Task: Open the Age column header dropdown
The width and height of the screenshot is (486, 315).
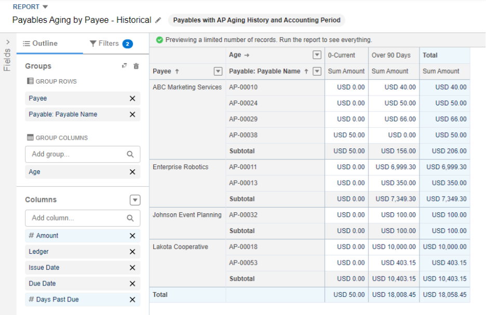Action: pos(317,55)
